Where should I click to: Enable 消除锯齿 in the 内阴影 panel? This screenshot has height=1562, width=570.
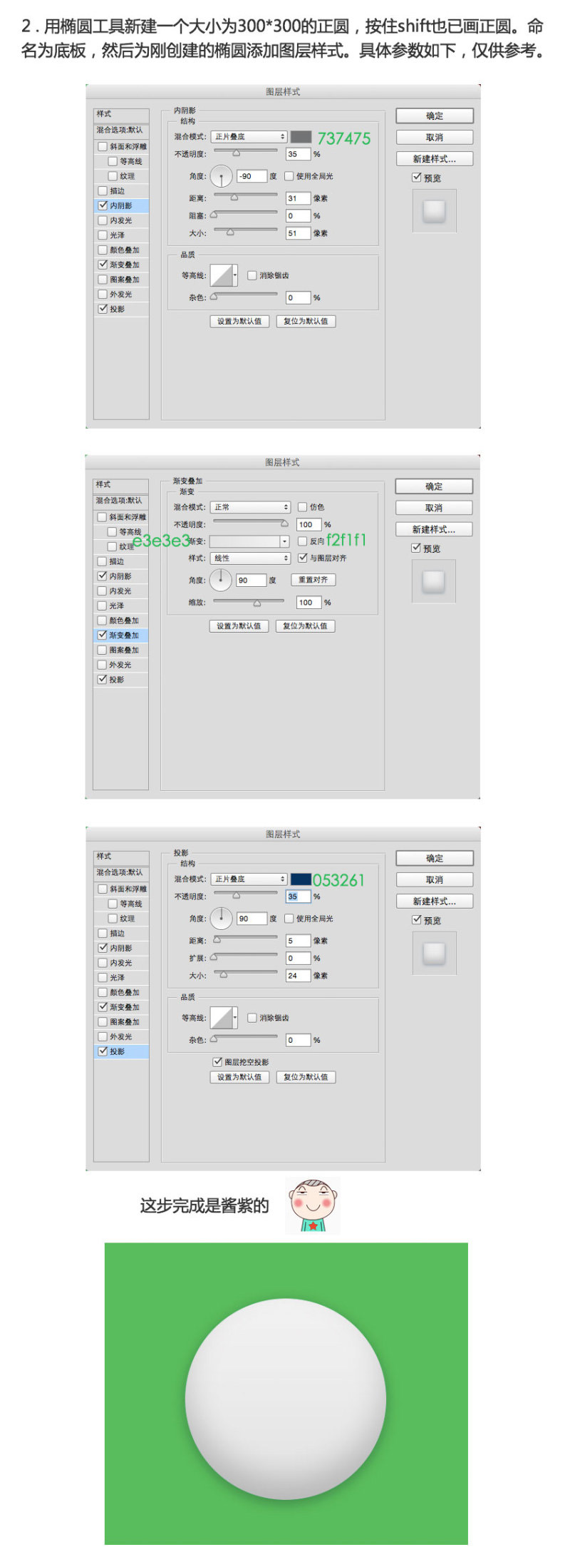(252, 275)
